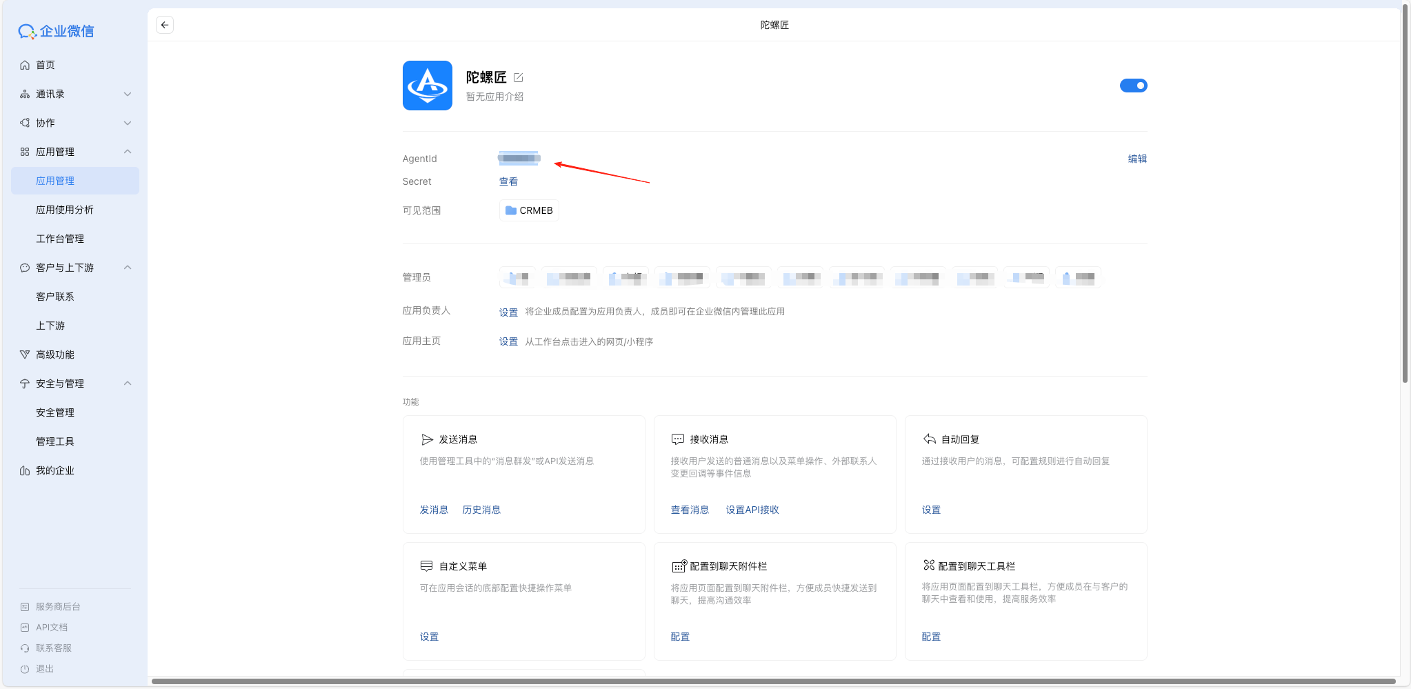Click the 编辑 link at right
The height and width of the screenshot is (689, 1411).
(x=1137, y=159)
